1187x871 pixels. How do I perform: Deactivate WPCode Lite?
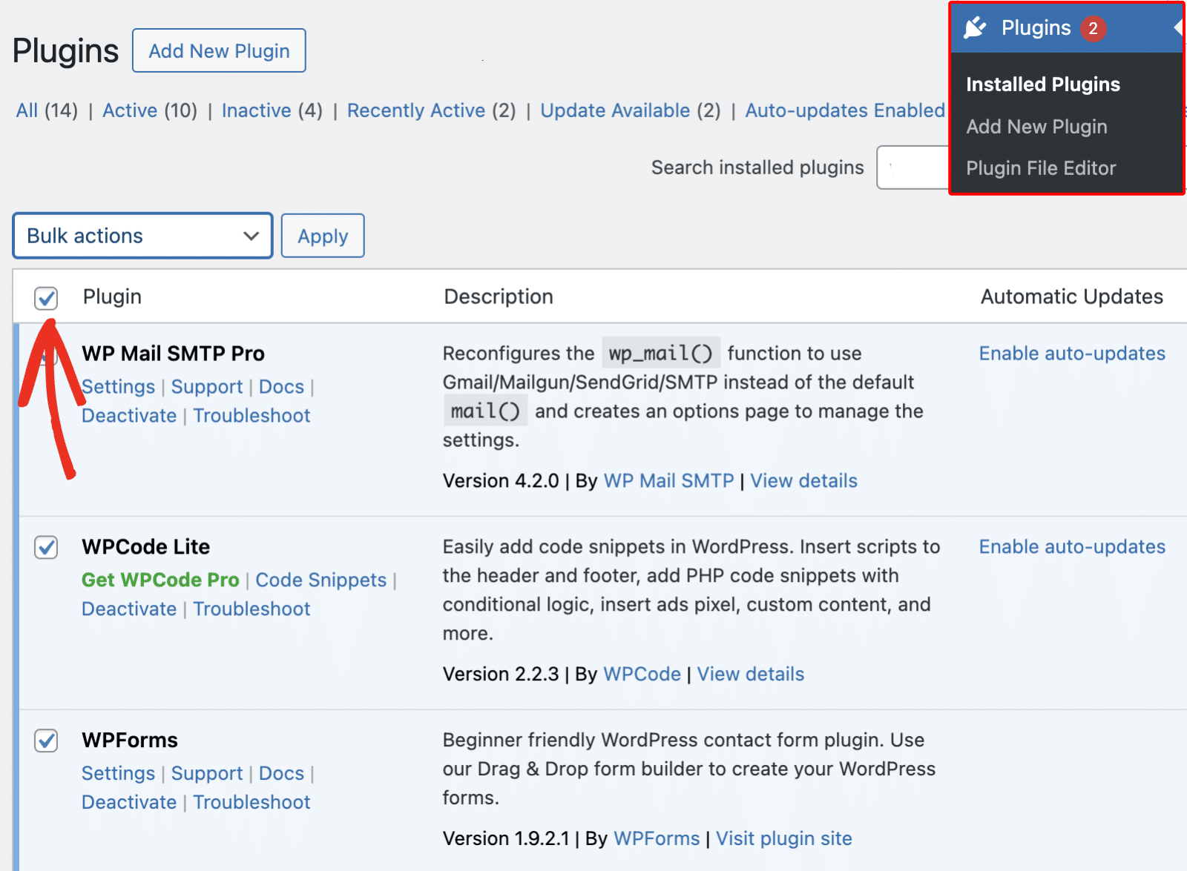129,609
